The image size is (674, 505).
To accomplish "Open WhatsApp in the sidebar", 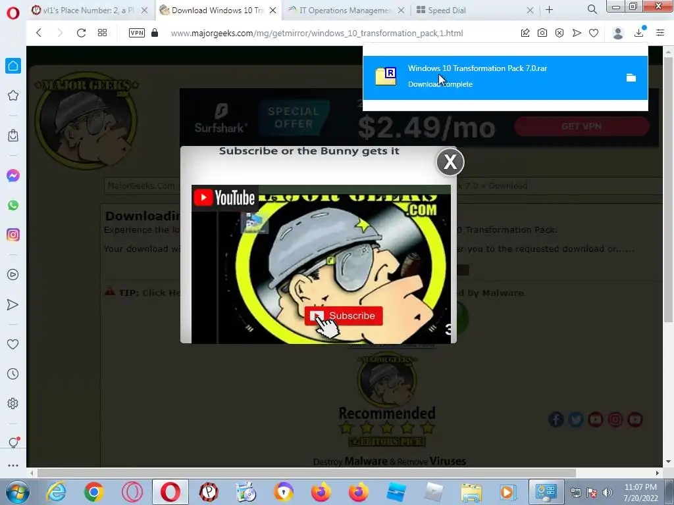I will tap(13, 205).
